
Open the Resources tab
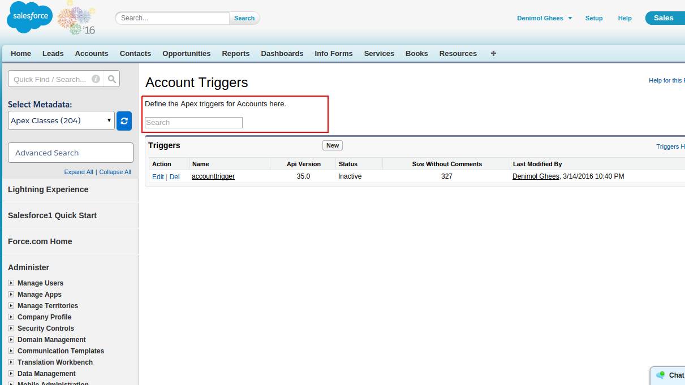(x=458, y=54)
